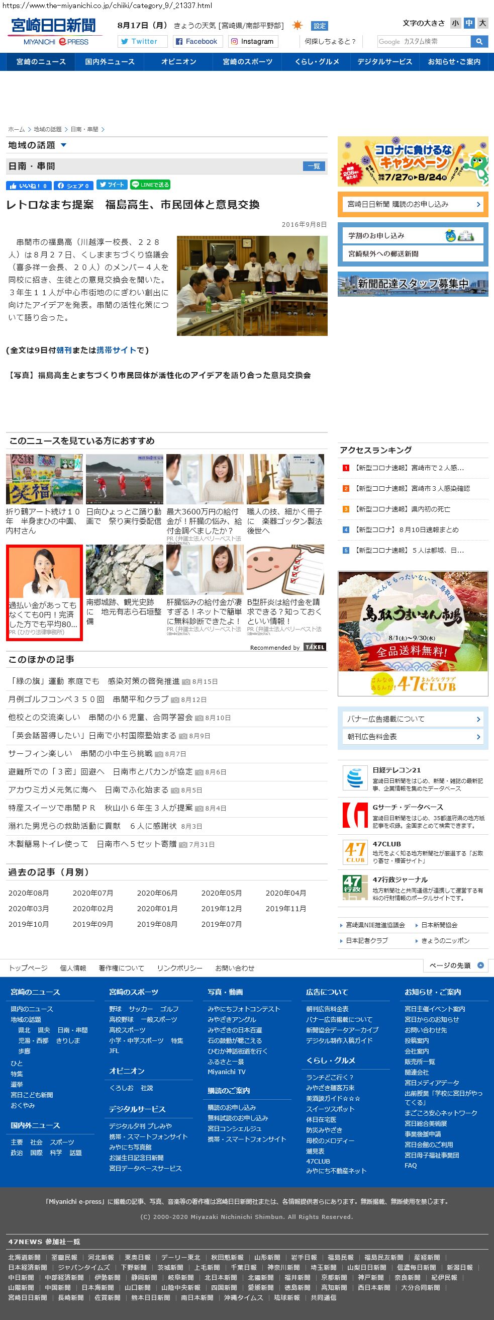Click the 朝刊 link in article text
494x1320 pixels.
click(x=64, y=350)
